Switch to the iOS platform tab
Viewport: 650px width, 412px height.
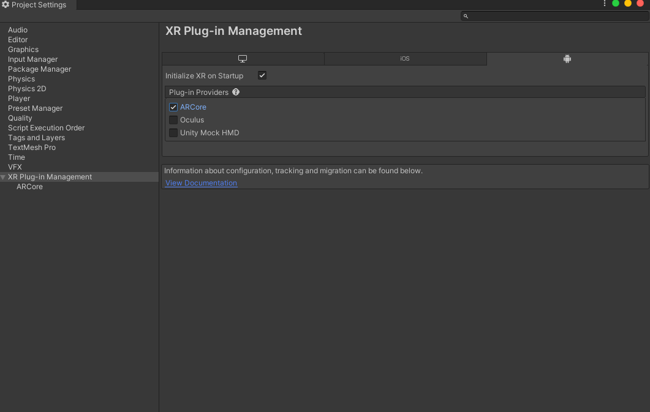click(405, 59)
